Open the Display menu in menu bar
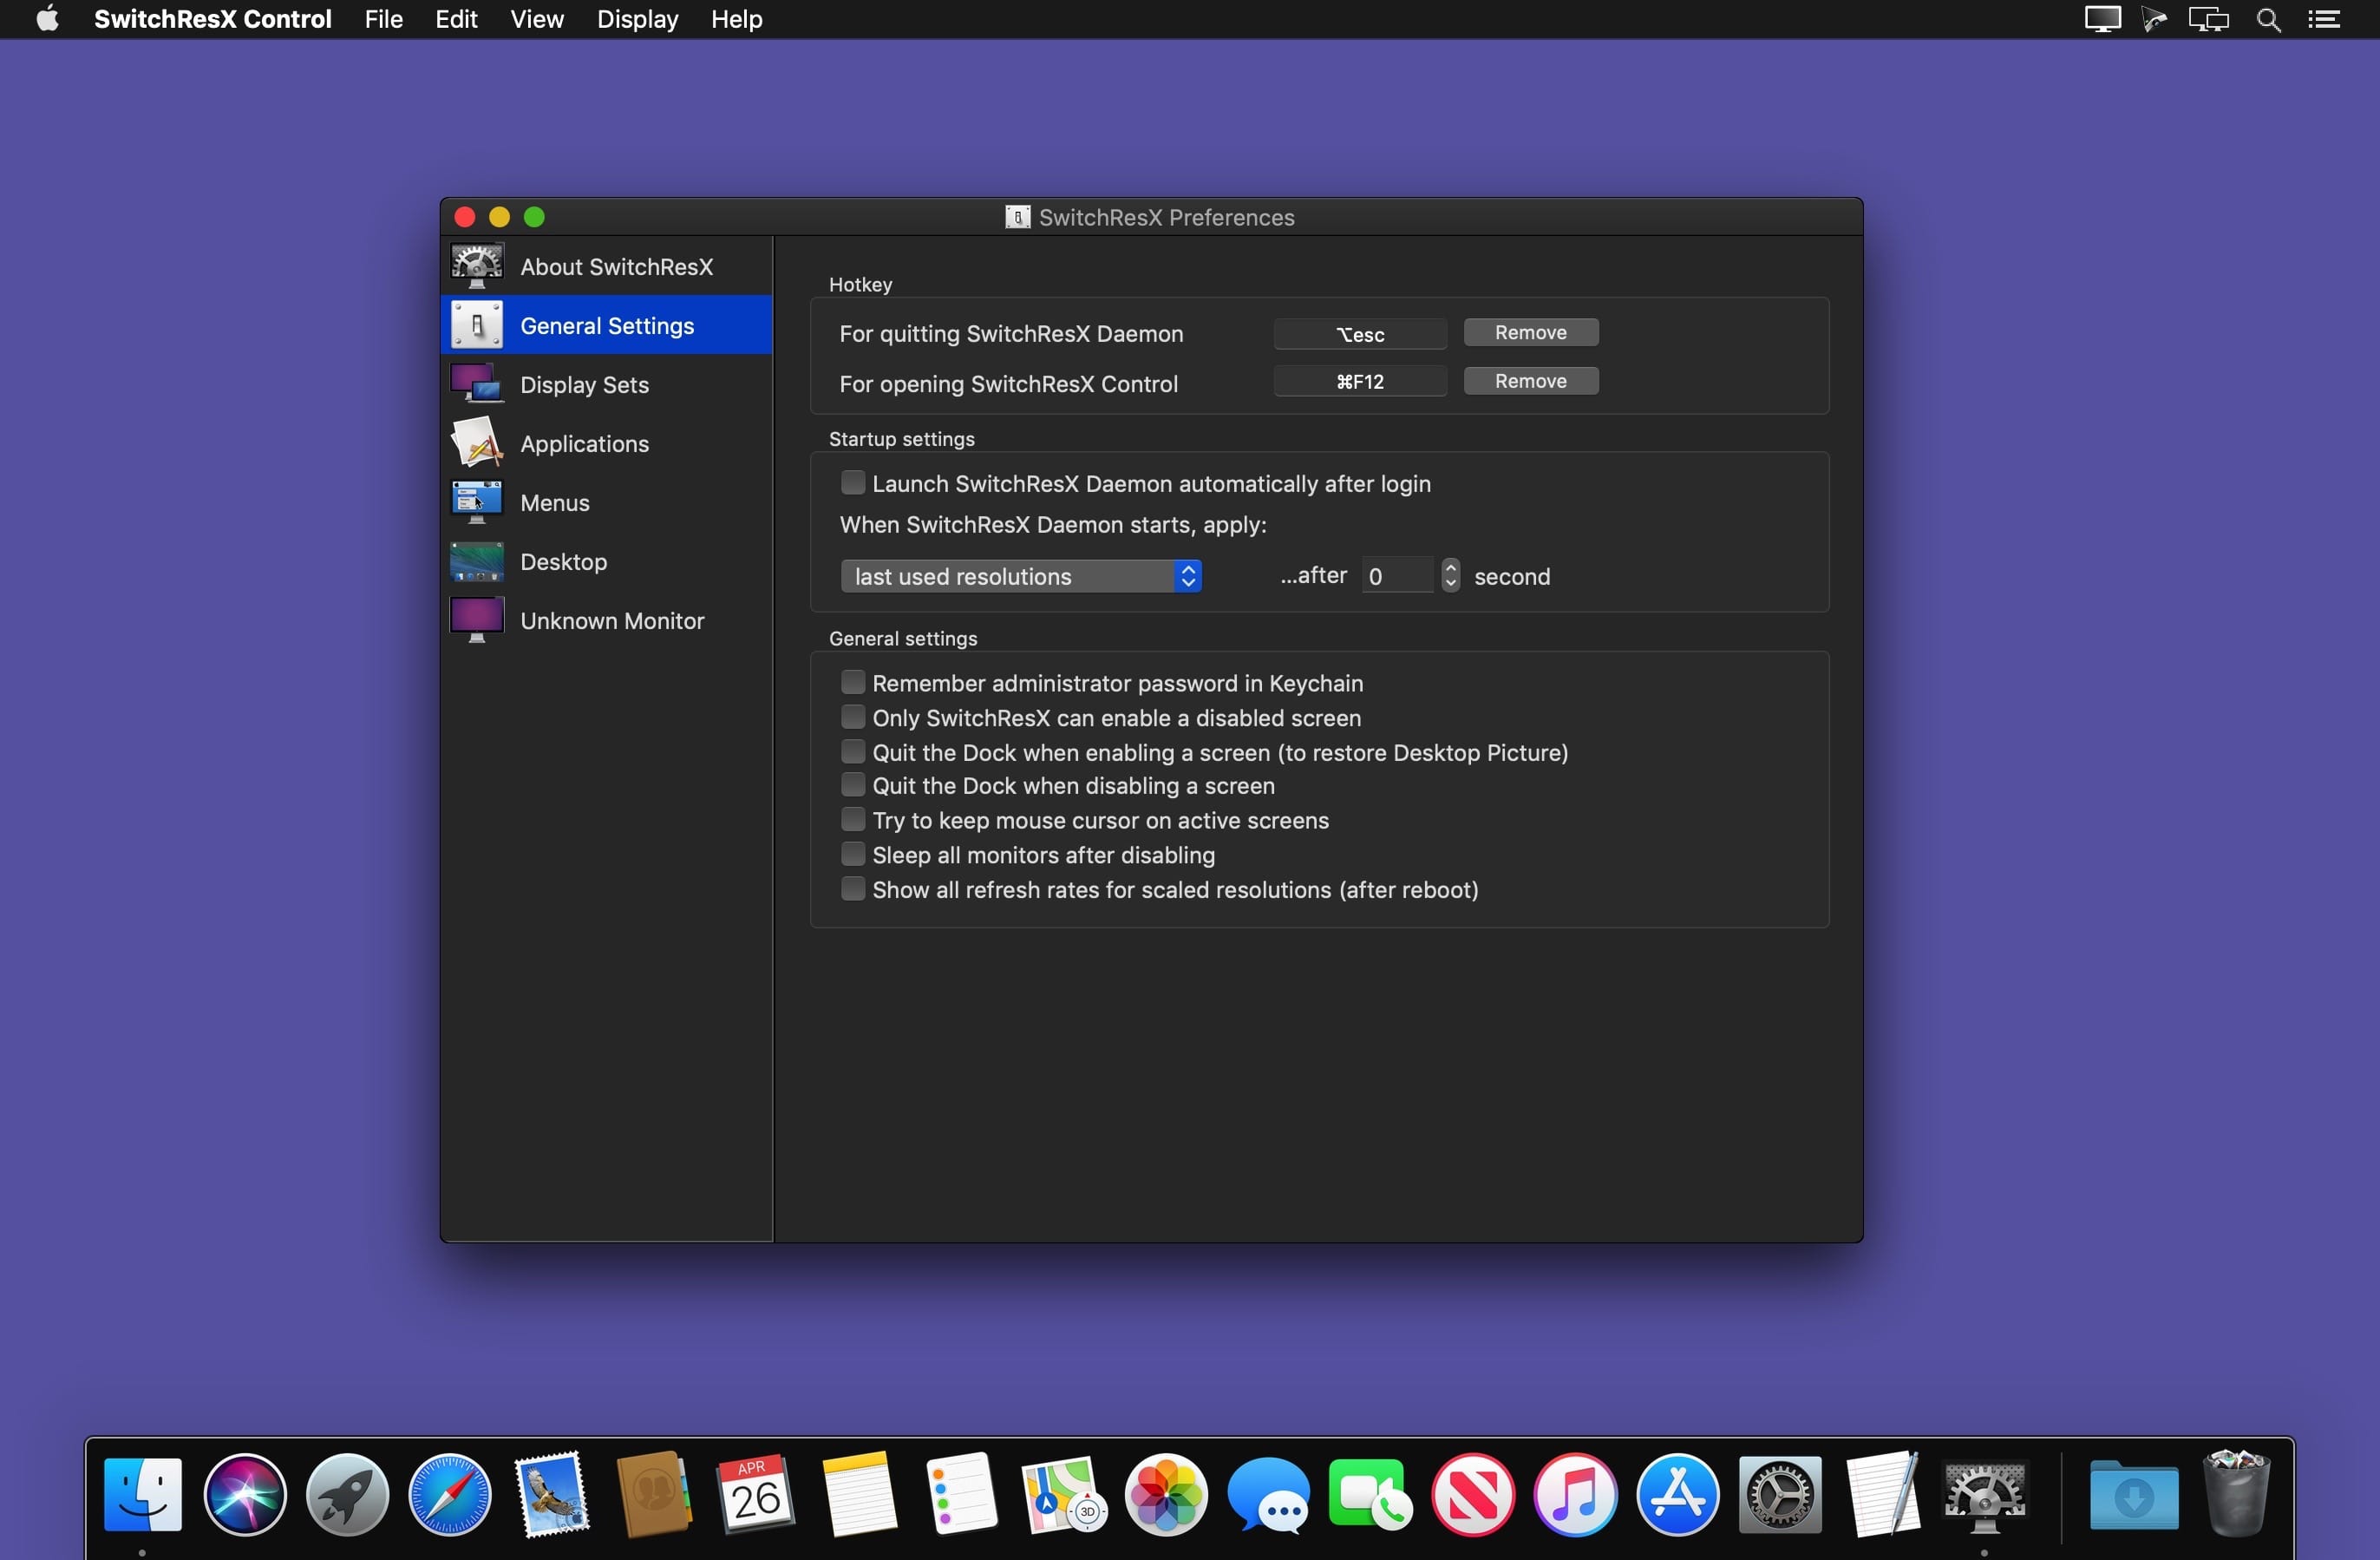 [637, 19]
